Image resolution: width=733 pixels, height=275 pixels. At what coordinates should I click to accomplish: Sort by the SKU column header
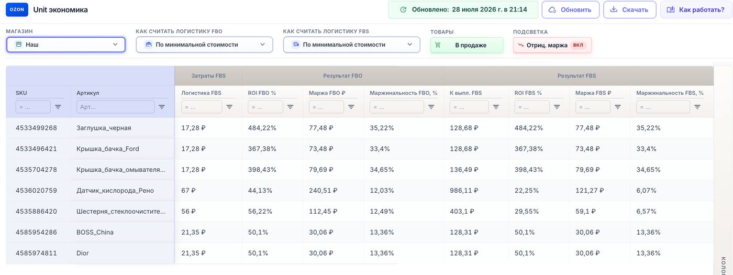(x=21, y=93)
